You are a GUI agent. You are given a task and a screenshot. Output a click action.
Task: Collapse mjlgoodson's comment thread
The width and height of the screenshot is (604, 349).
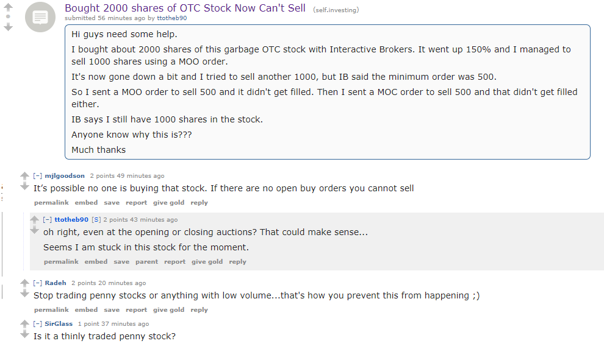click(x=37, y=175)
